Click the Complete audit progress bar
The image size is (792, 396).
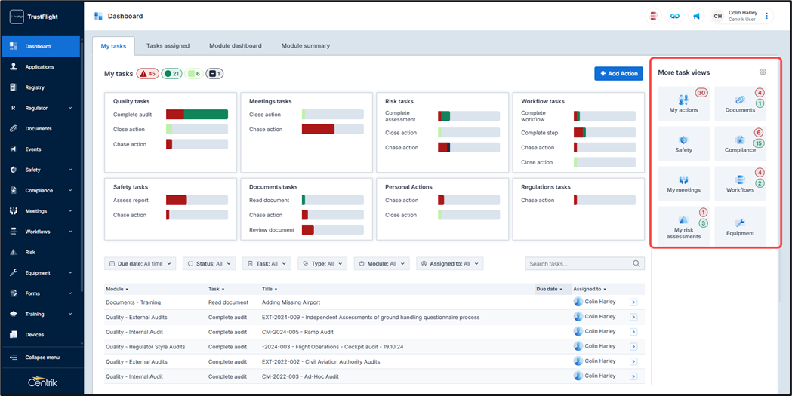[196, 115]
